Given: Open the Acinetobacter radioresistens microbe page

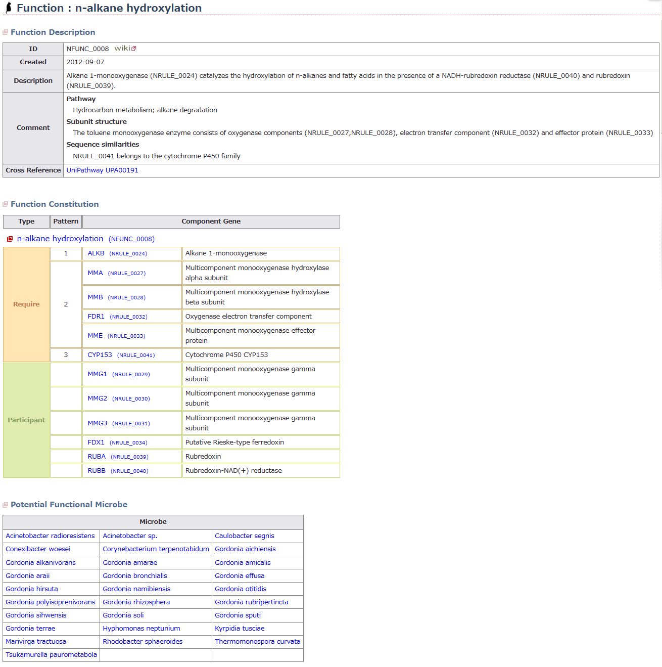Looking at the screenshot, I should pyautogui.click(x=50, y=536).
